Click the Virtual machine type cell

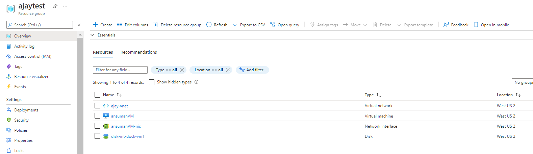coord(379,116)
